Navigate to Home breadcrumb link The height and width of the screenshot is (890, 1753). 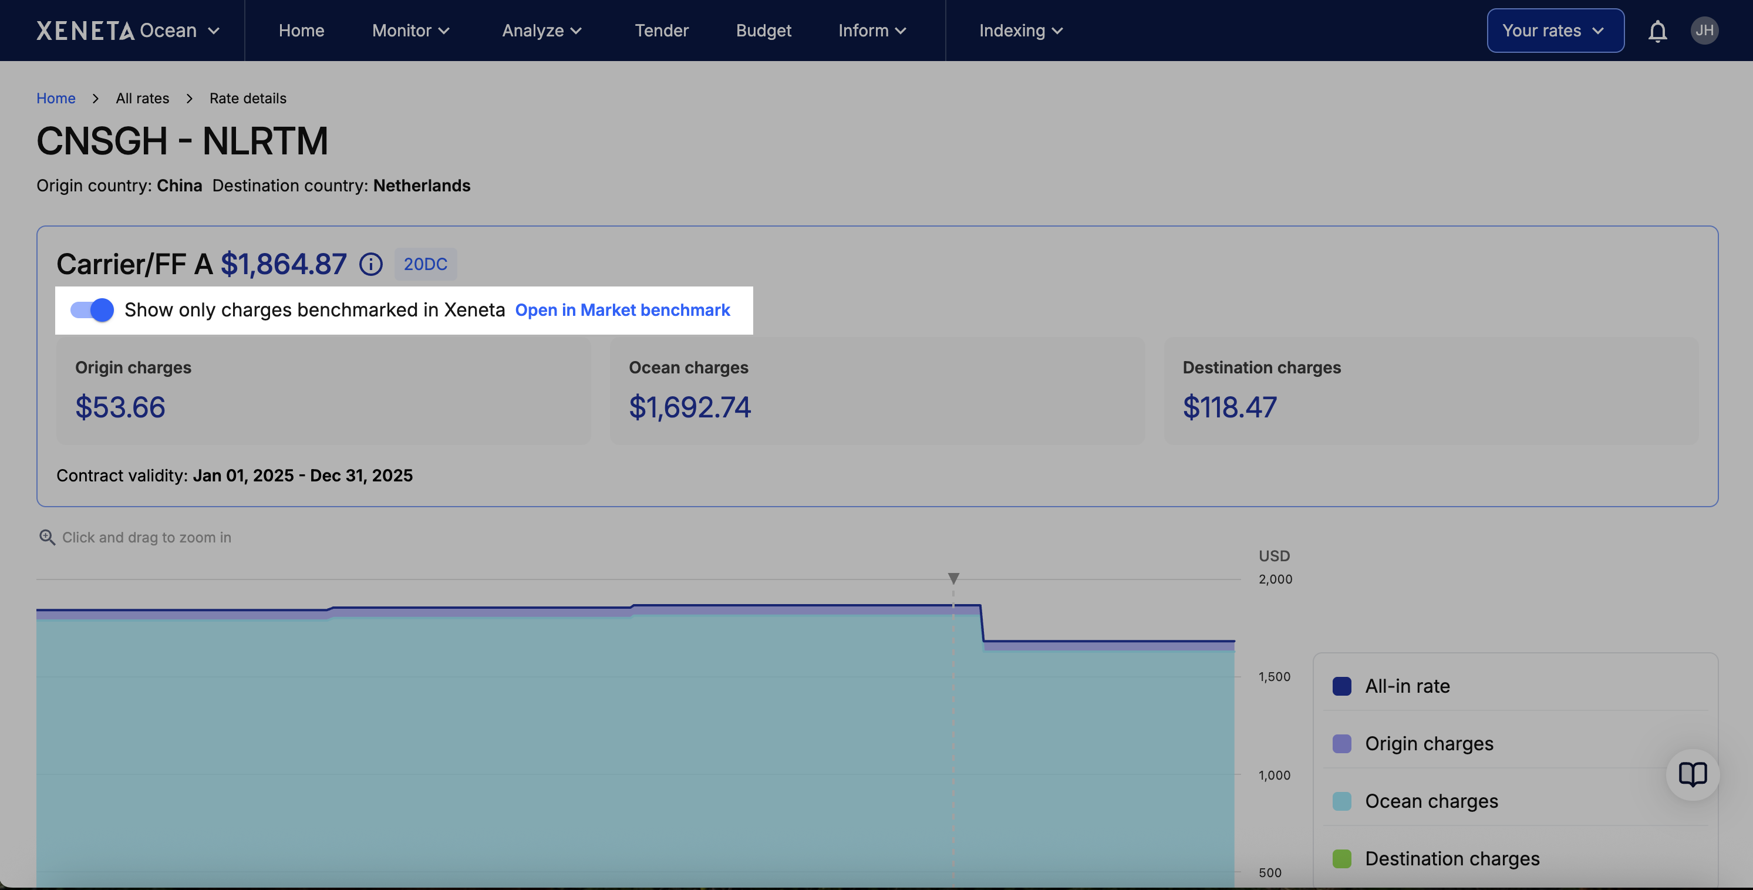coord(56,98)
